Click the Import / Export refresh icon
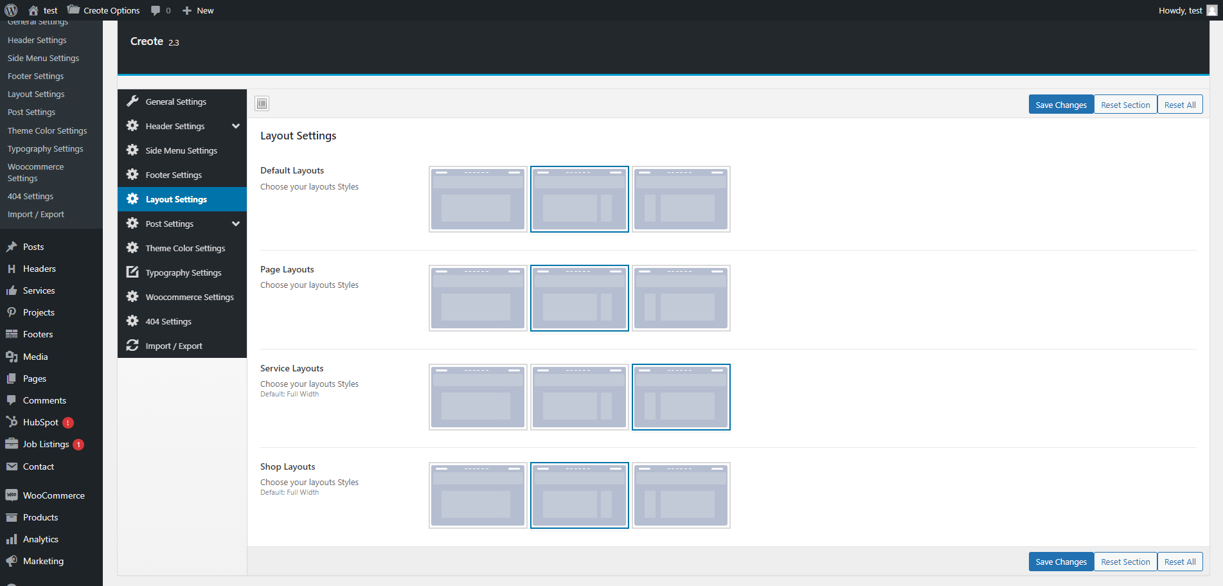The width and height of the screenshot is (1223, 586). pyautogui.click(x=132, y=346)
